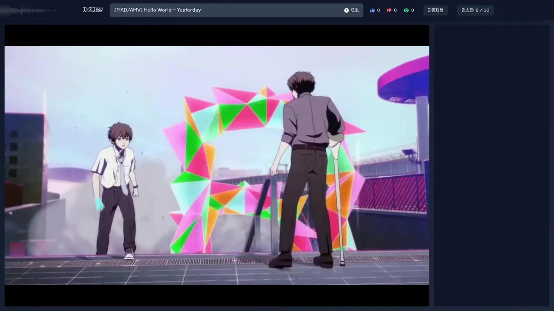
Task: Open the 리스트: 0 / 30 playlist button
Action: [x=475, y=10]
